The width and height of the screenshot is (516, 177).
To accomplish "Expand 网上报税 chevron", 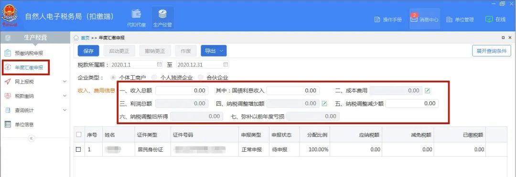I will (65, 82).
